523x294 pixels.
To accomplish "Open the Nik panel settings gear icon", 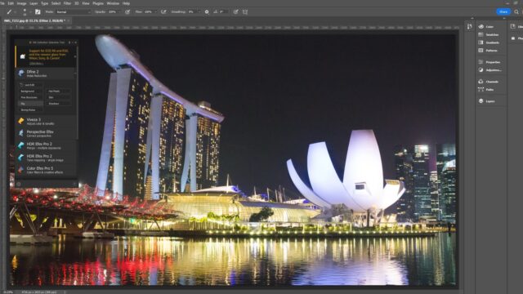I will point(19,184).
